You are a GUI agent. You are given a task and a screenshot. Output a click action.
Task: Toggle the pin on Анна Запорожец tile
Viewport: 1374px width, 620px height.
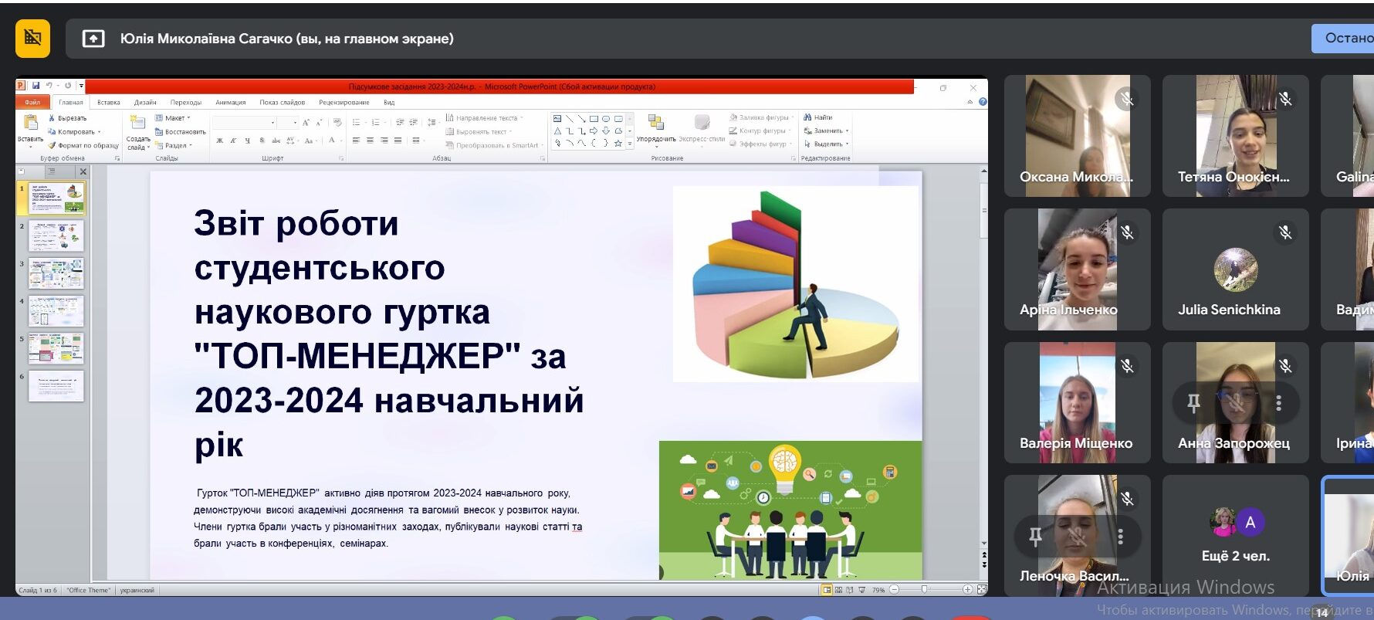(x=1193, y=403)
